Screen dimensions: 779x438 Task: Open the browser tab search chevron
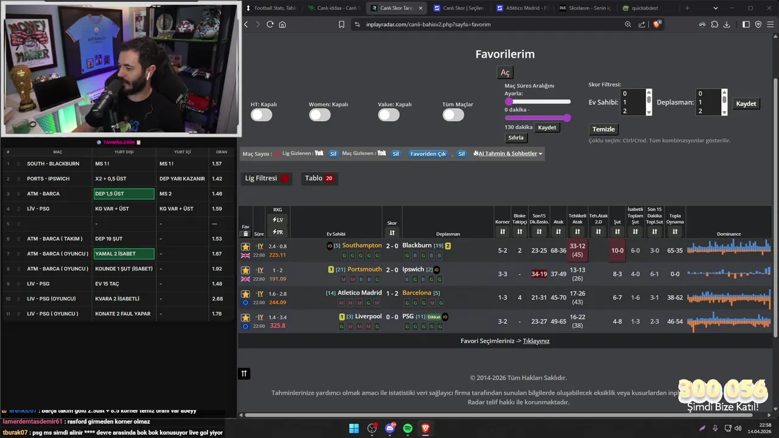click(x=715, y=8)
